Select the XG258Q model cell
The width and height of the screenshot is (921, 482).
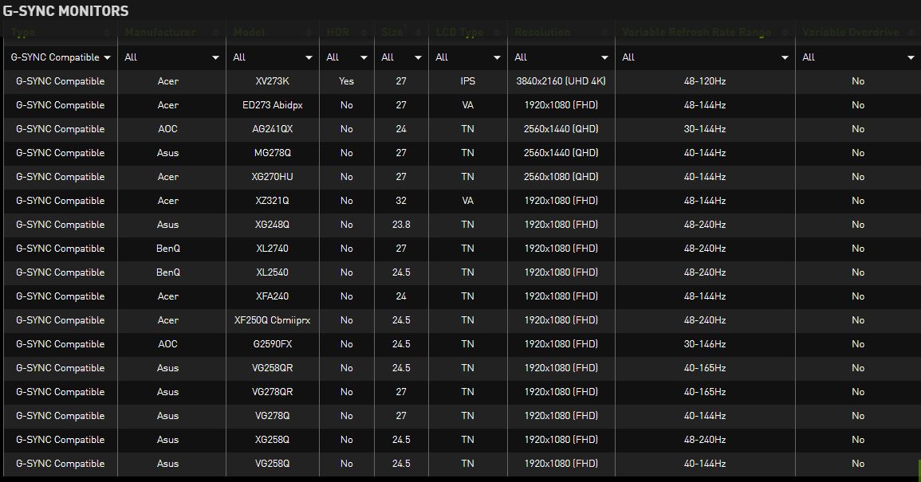[273, 440]
